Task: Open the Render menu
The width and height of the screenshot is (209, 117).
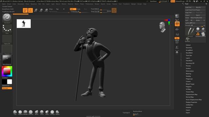Action: 97,4
